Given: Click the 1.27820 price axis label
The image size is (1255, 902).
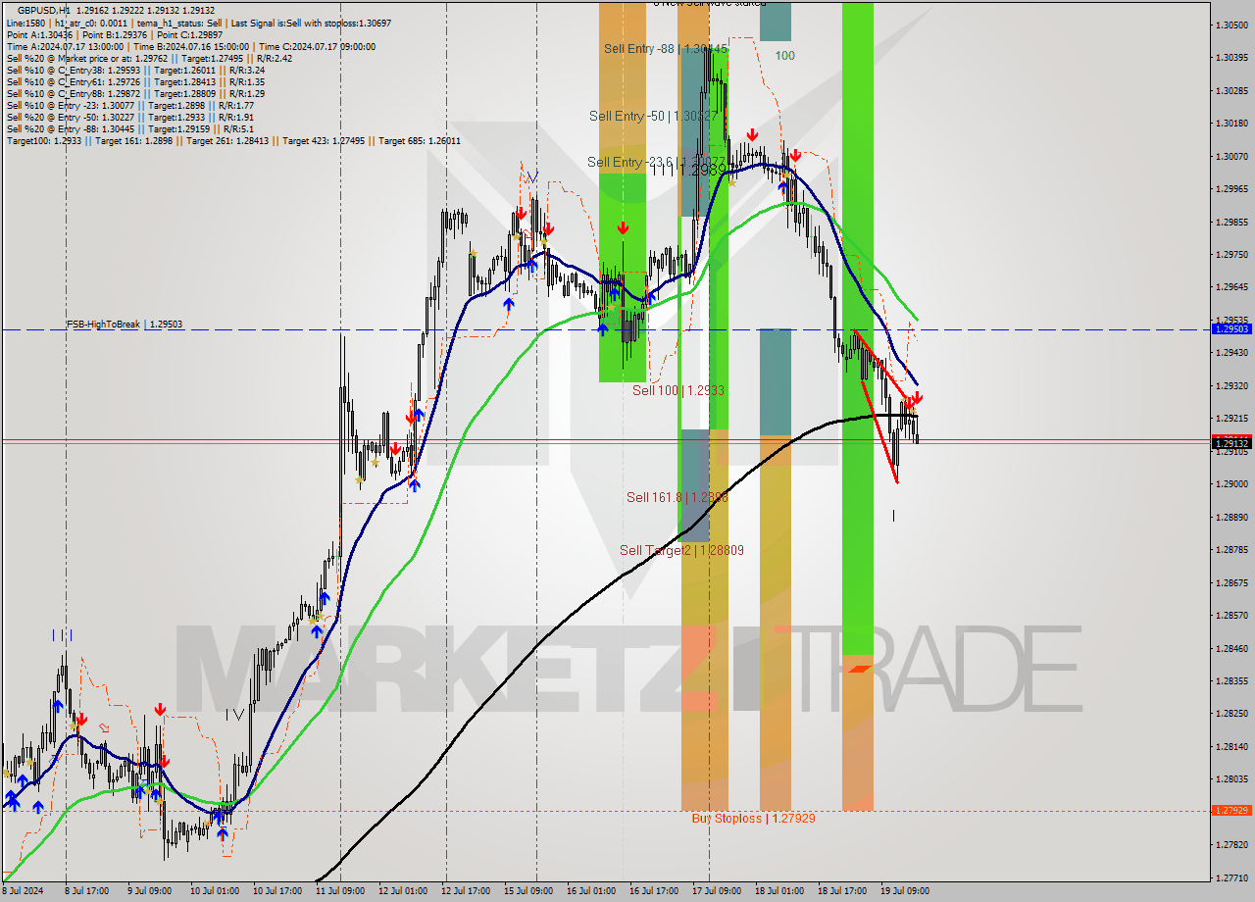Looking at the screenshot, I should click(1231, 844).
